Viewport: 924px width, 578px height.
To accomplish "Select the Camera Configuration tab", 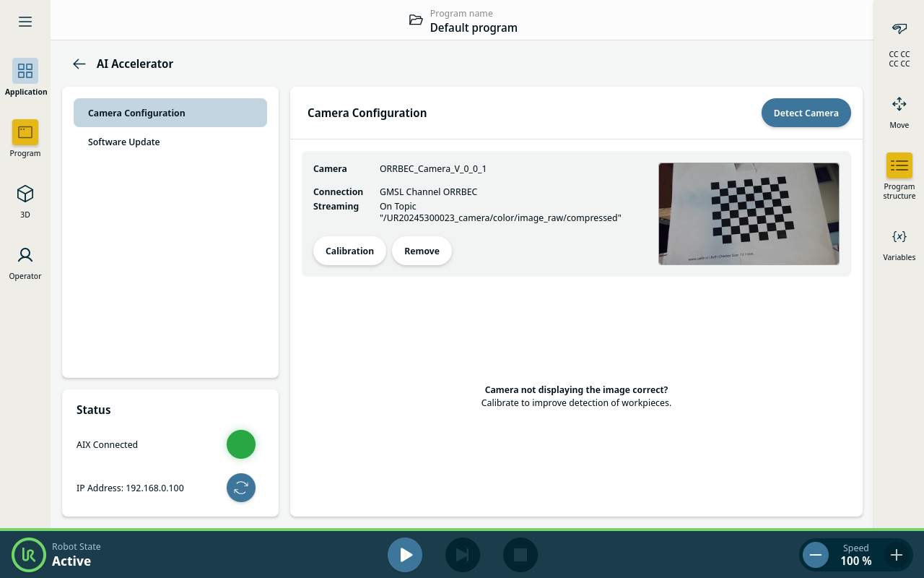I will pyautogui.click(x=170, y=113).
